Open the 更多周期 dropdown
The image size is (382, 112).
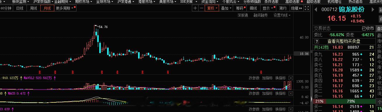(65, 8)
